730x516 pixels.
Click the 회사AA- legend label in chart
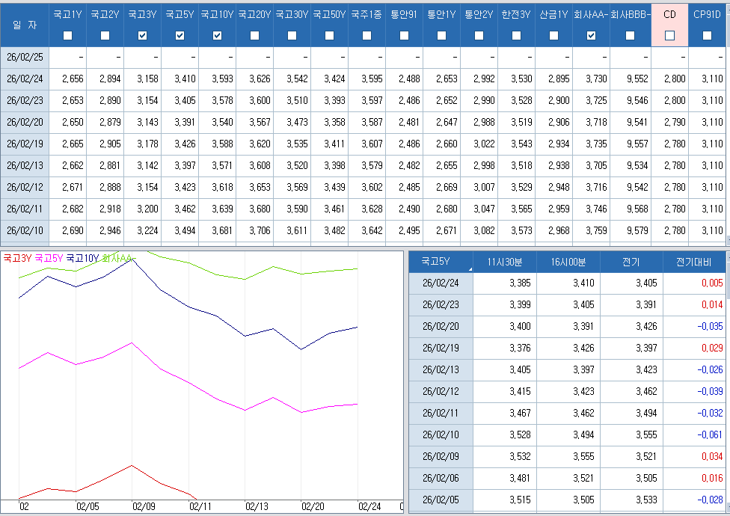pyautogui.click(x=116, y=258)
